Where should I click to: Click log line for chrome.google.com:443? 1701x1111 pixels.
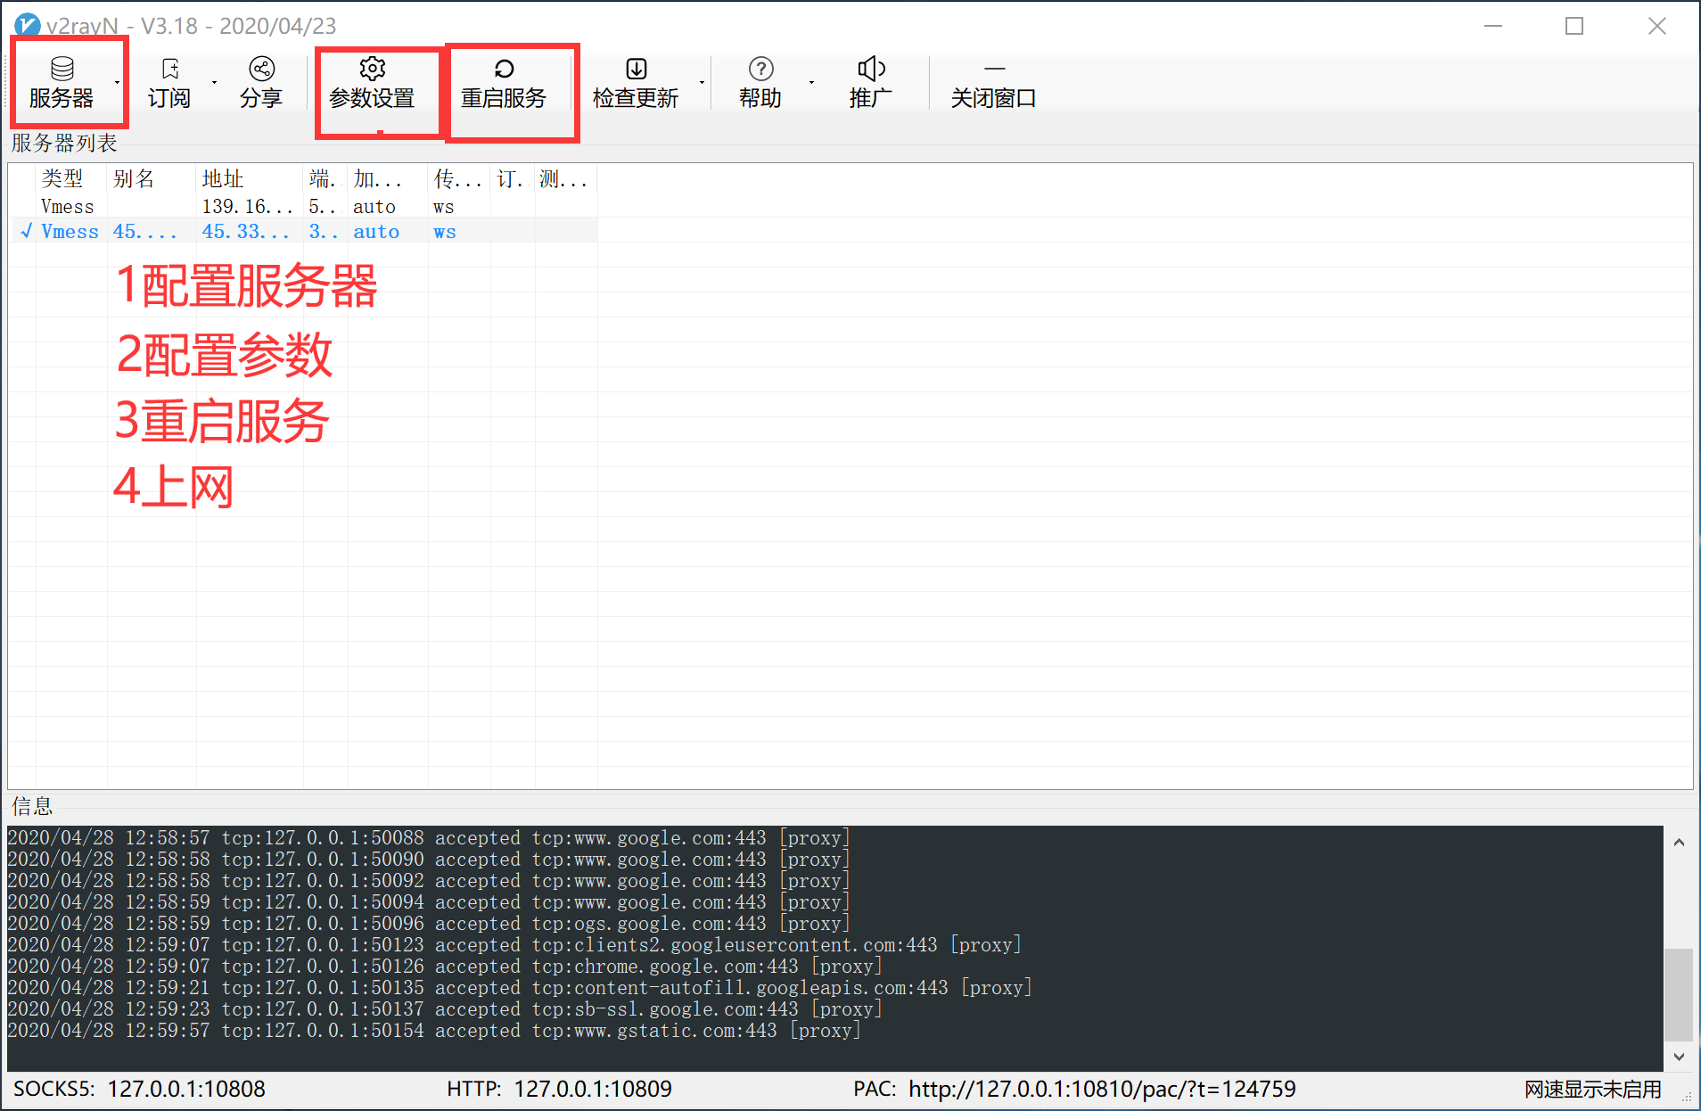[x=445, y=967]
